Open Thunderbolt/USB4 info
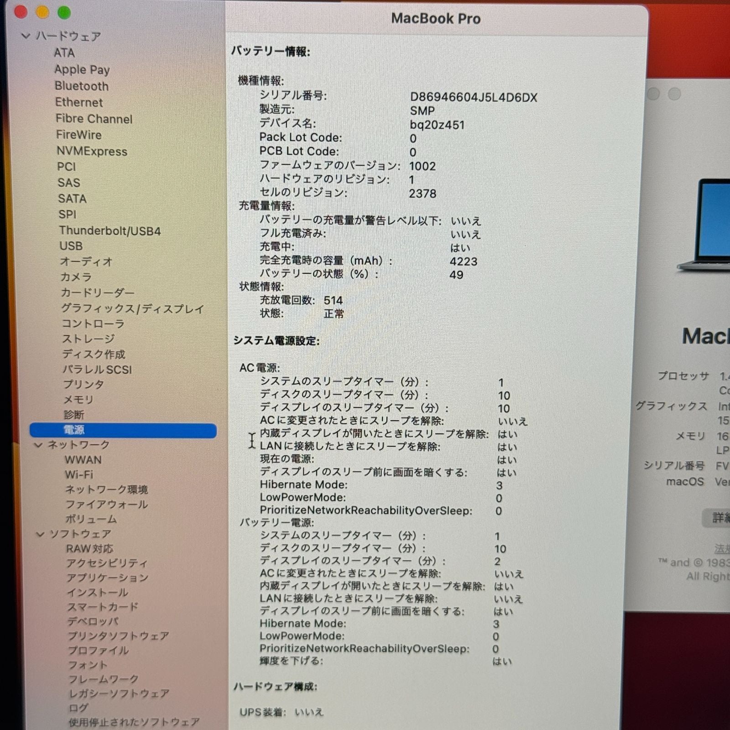Screen dimensions: 730x730 [x=109, y=231]
